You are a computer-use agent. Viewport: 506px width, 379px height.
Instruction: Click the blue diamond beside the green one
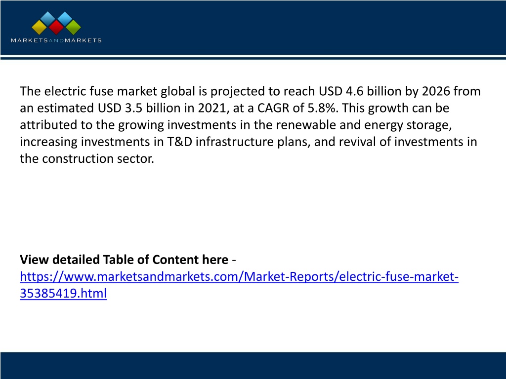tap(65, 19)
